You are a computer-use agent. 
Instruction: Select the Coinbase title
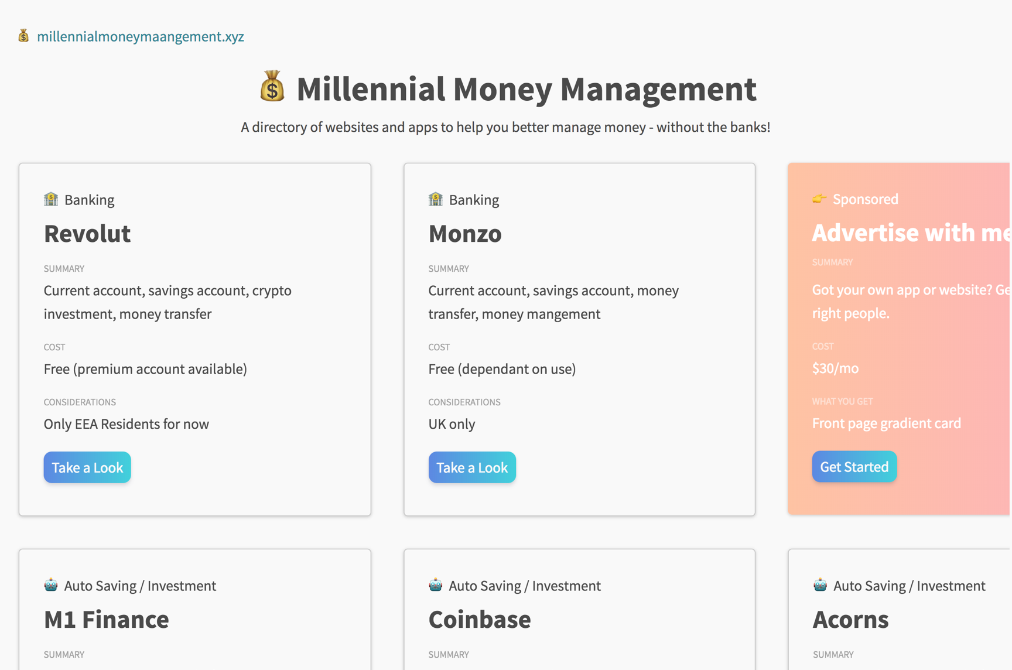[480, 620]
